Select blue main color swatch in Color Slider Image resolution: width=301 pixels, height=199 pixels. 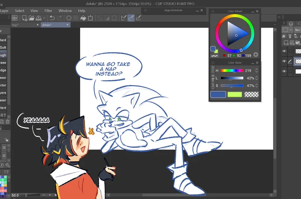[218, 94]
